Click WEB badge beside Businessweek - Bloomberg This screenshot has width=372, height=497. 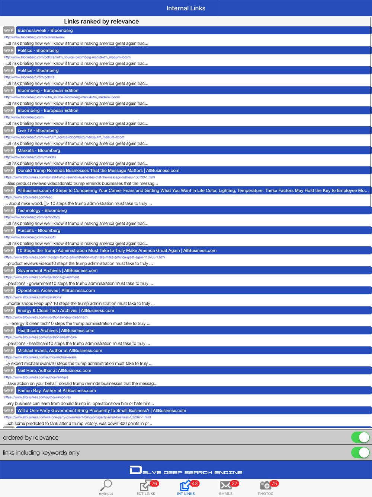click(9, 31)
